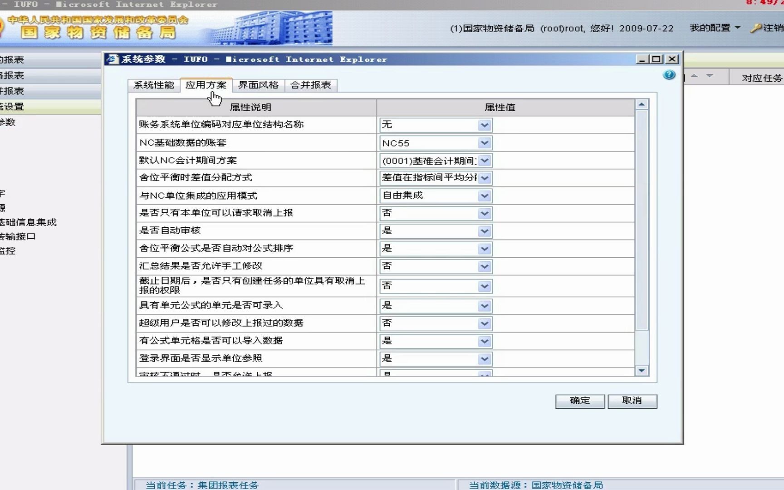Open dropdown for 是否只有本单位可以请求取消上报

(x=485, y=213)
